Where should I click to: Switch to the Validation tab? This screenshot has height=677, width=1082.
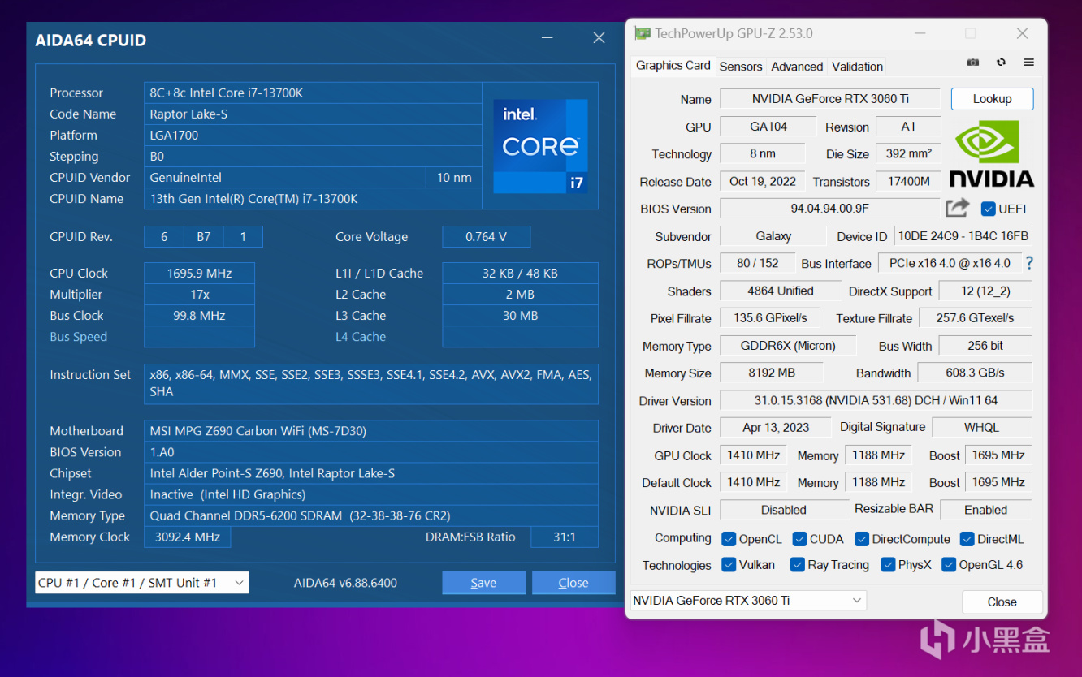click(x=857, y=67)
